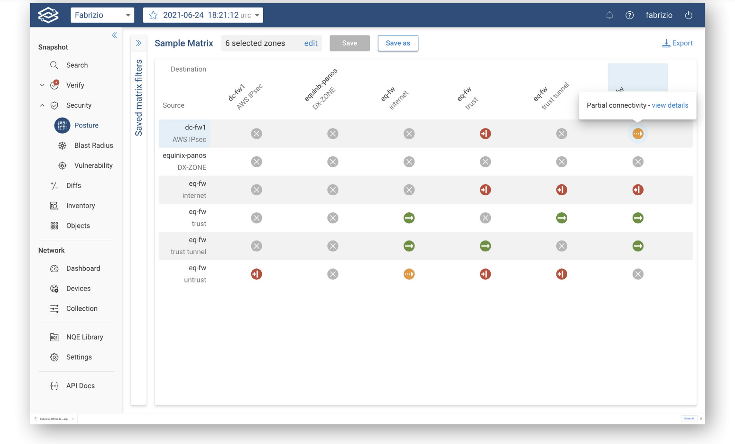Click the notifications bell icon
Image resolution: width=735 pixels, height=444 pixels.
point(609,15)
